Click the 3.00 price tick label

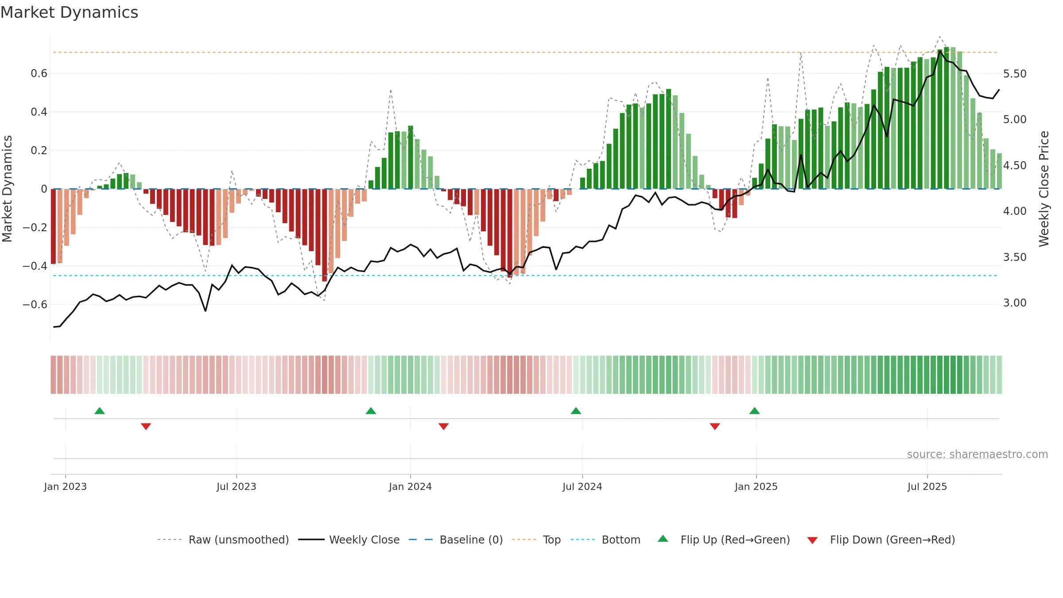point(1015,303)
